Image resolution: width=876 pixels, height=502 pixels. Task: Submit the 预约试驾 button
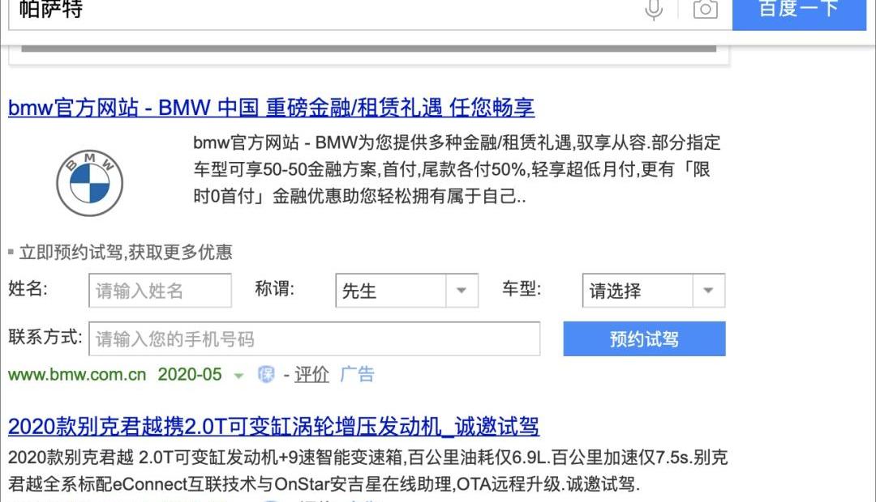pyautogui.click(x=644, y=338)
